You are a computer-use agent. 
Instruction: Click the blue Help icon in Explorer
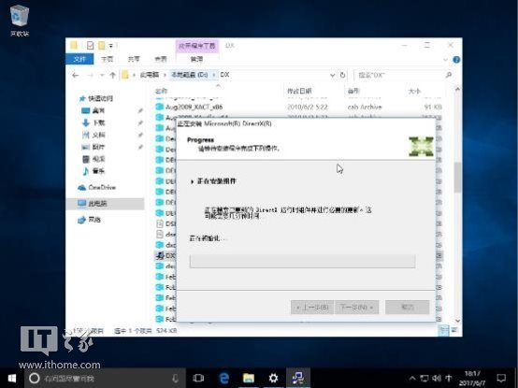[x=456, y=60]
